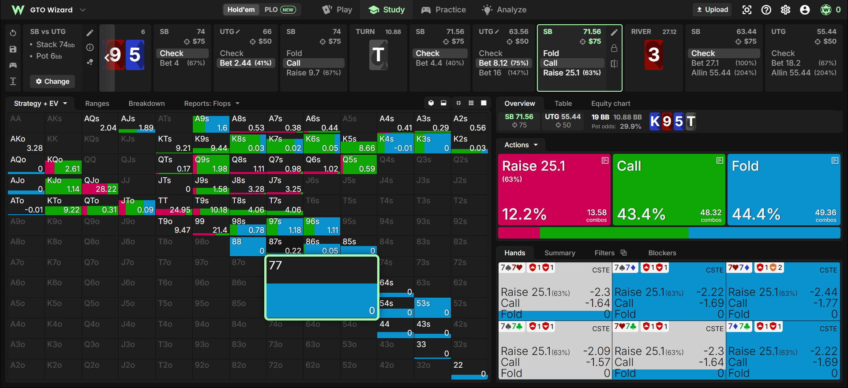This screenshot has width=848, height=388.
Task: Click the pencil icon on the highlighted SB 71.56 card
Action: pyautogui.click(x=614, y=32)
